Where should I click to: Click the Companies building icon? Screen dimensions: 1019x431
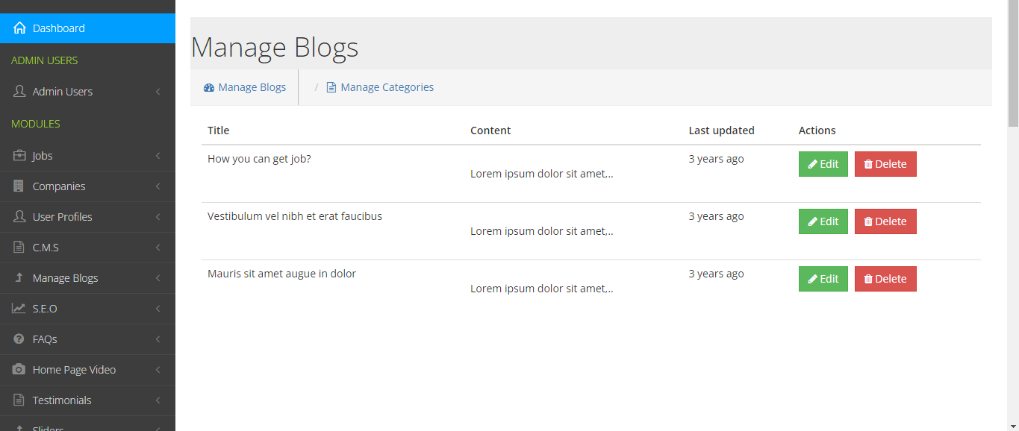tap(19, 186)
